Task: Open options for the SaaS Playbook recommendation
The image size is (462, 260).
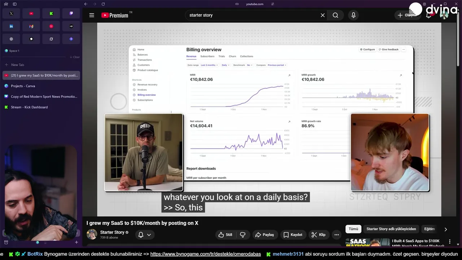Action: pyautogui.click(x=450, y=241)
